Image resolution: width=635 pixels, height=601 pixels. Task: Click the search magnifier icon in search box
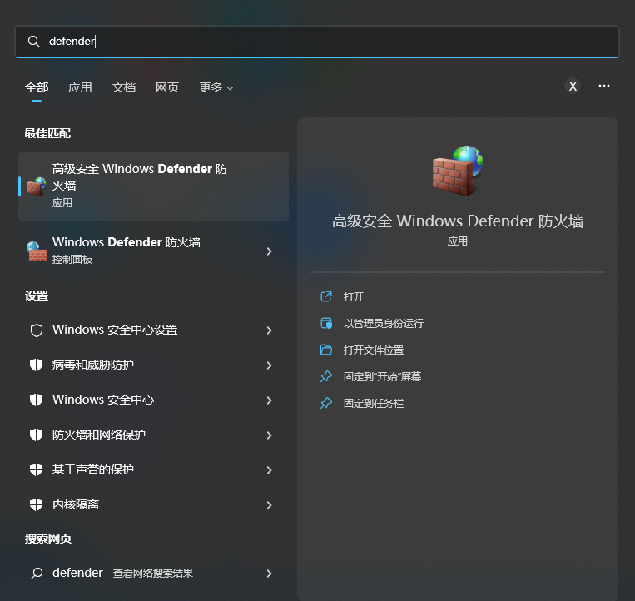[x=33, y=42]
